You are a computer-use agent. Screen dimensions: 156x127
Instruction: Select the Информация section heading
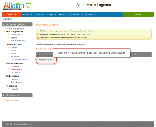[x=12, y=76]
